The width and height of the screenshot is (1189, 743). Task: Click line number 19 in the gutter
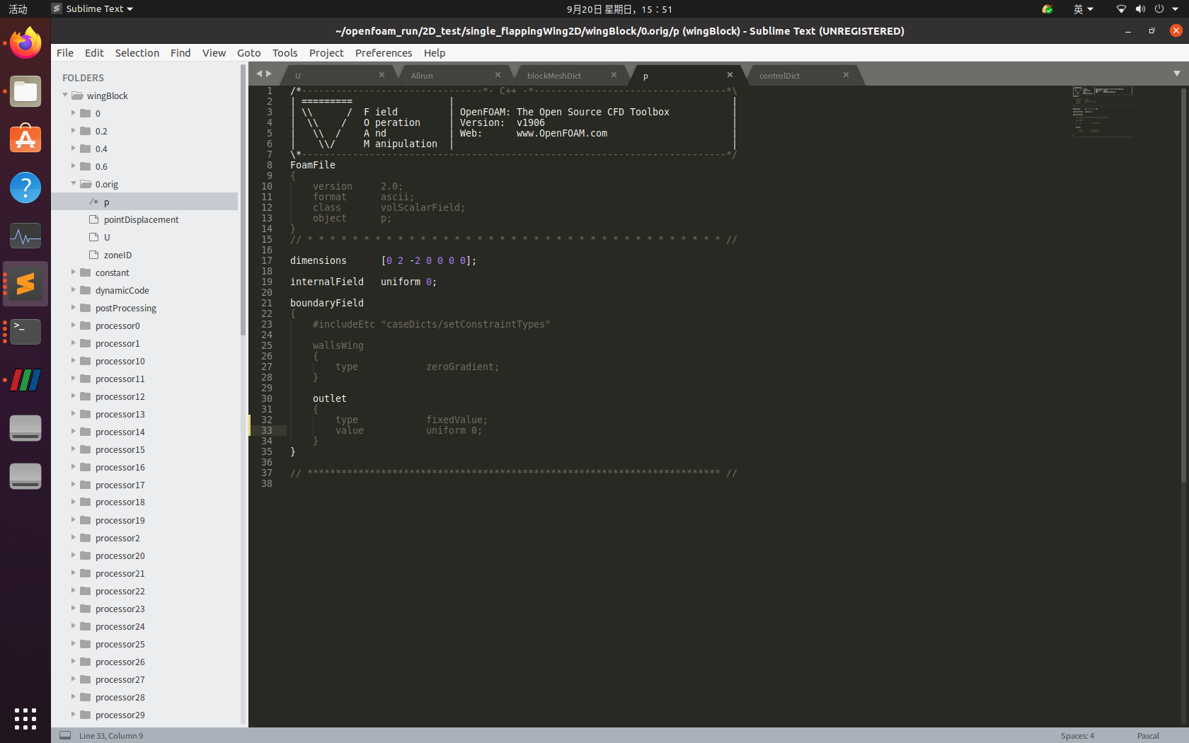[x=267, y=282]
